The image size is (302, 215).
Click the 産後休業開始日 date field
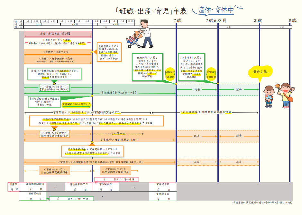pyautogui.click(x=32, y=187)
